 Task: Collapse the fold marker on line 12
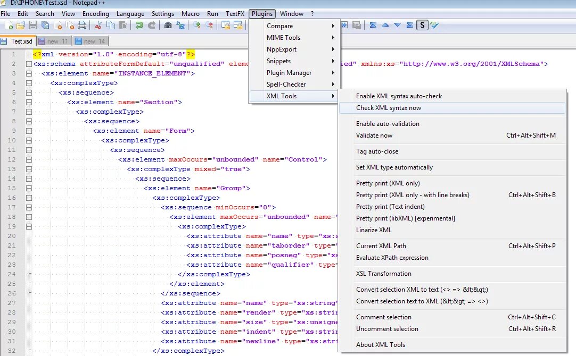pos(29,160)
